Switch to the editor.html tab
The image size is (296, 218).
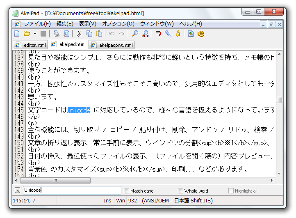click(31, 45)
